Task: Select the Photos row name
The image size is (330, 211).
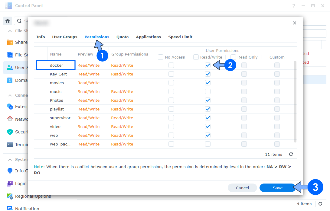Action: (56, 100)
